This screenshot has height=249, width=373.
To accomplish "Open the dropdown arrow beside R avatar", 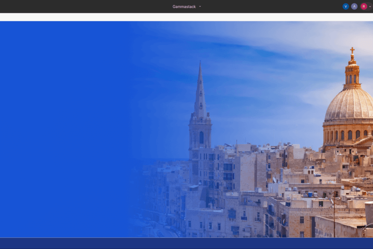I will pyautogui.click(x=370, y=7).
